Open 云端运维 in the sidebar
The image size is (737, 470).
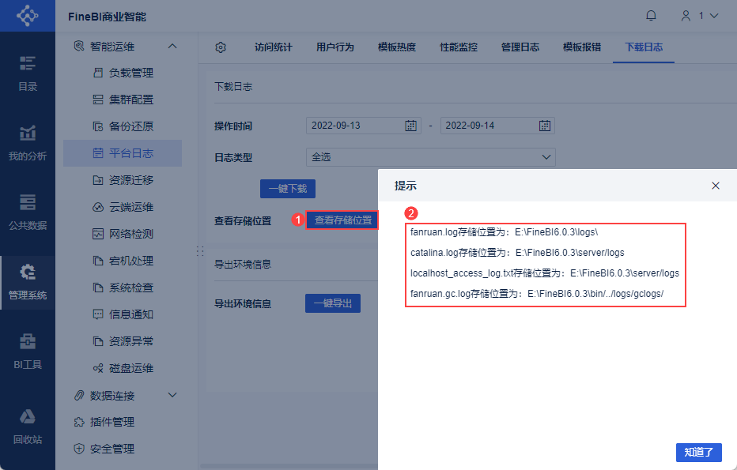123,207
